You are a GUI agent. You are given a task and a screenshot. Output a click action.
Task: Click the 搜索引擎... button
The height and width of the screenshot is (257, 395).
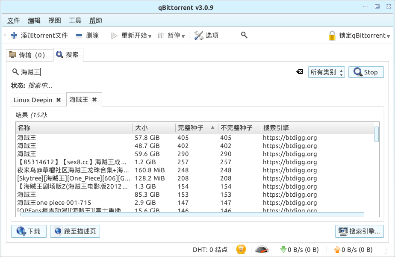[x=360, y=231]
